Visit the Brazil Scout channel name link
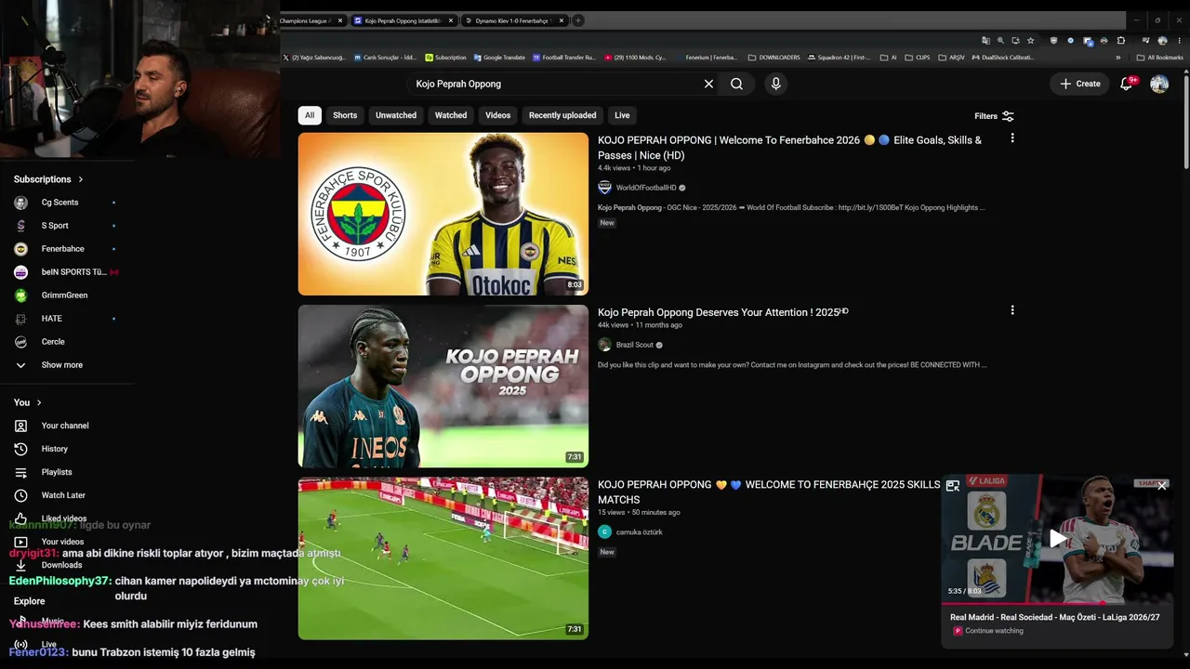 pos(635,345)
